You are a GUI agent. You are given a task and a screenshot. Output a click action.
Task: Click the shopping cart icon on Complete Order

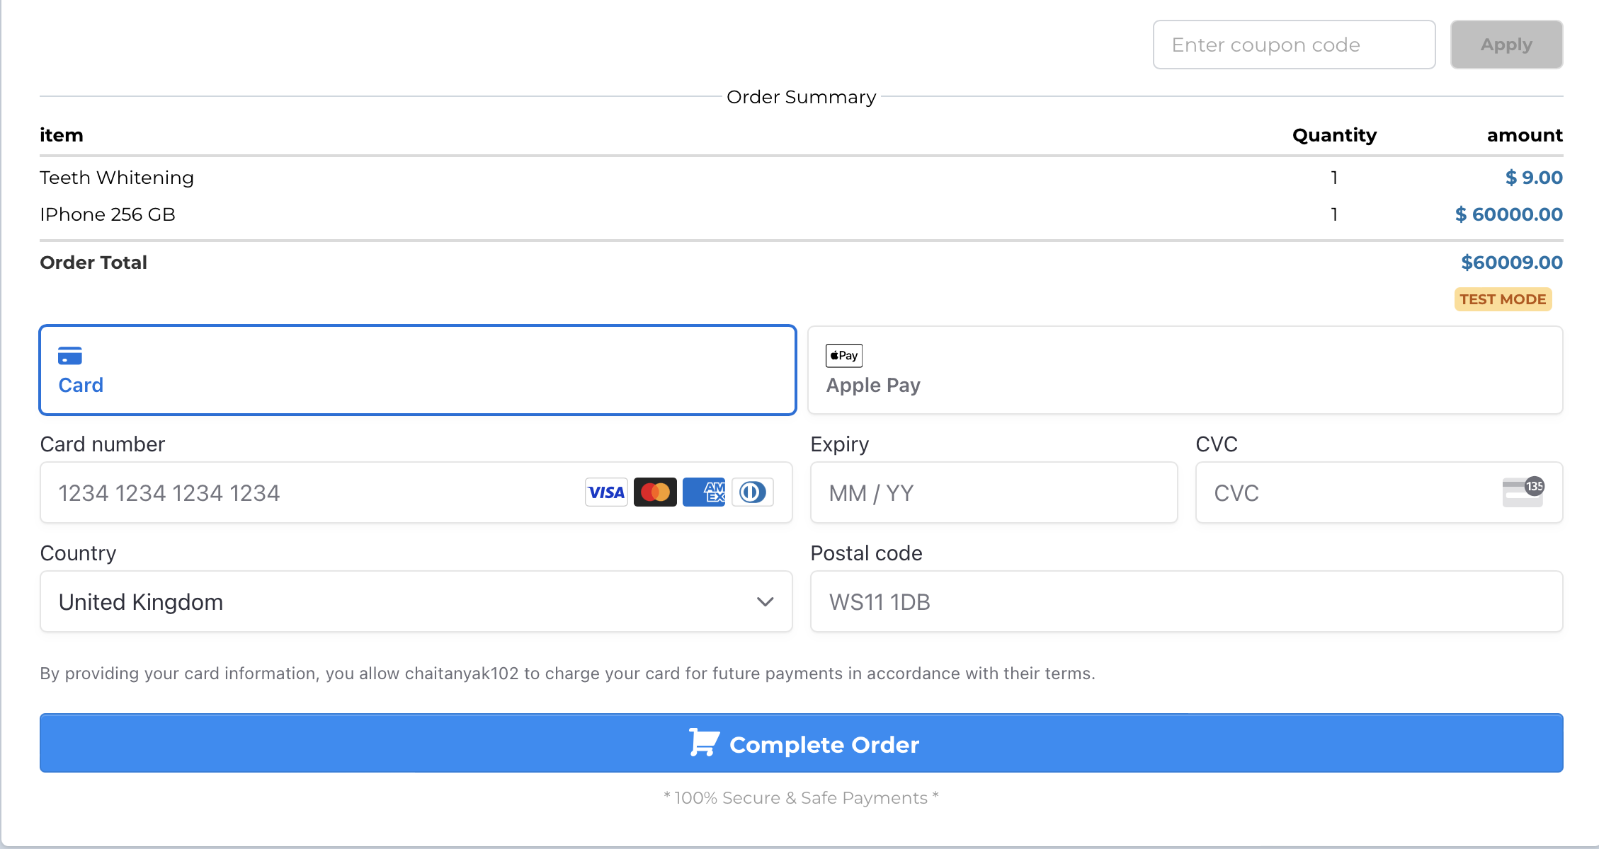(x=705, y=743)
